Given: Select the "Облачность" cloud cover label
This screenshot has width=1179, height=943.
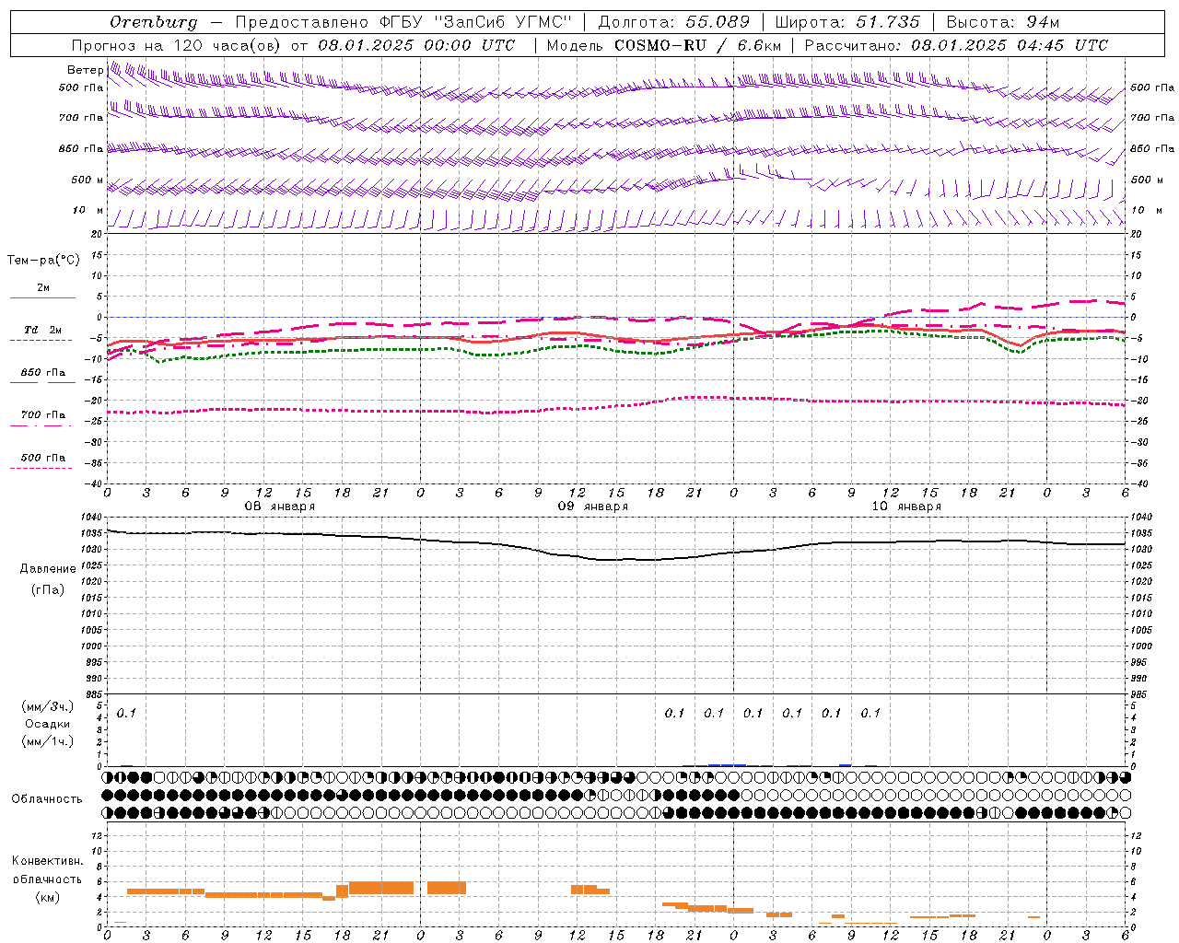Looking at the screenshot, I should coord(47,799).
